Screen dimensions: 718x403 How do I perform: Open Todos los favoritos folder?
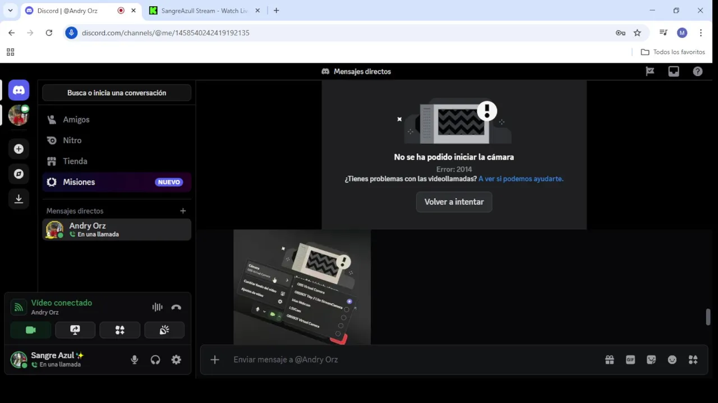pos(673,52)
